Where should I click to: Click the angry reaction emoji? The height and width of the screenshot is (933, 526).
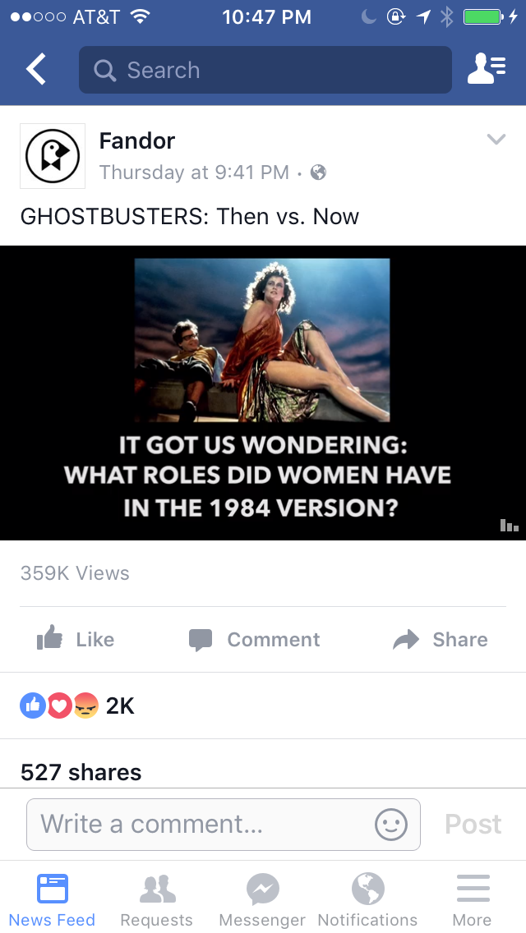point(85,705)
